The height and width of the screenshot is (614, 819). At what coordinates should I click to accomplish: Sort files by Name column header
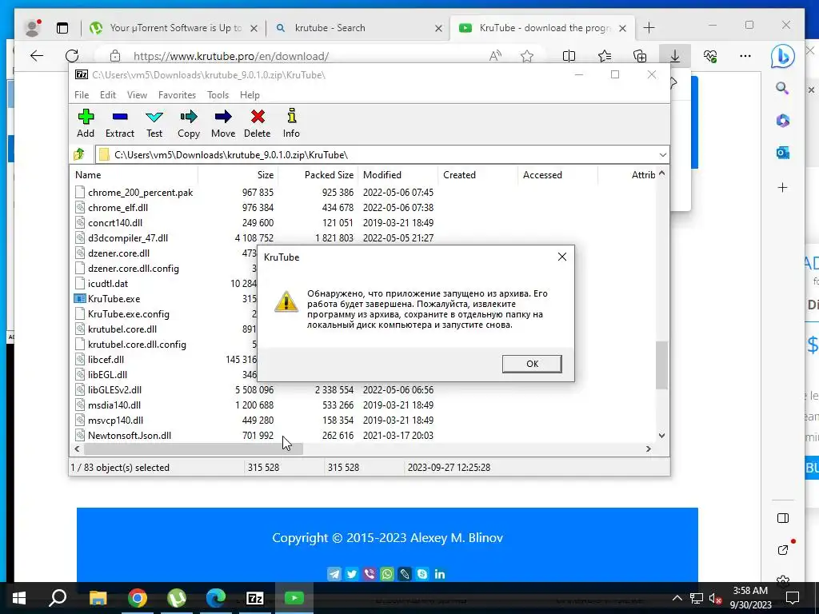point(134,175)
